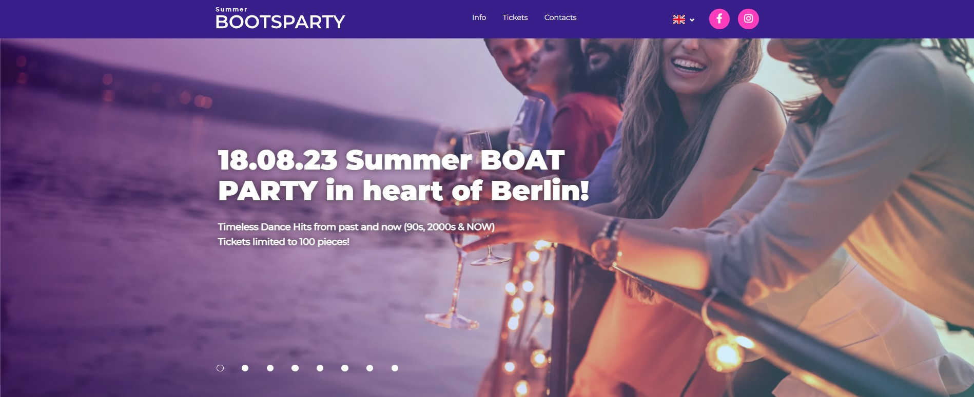This screenshot has height=397, width=974.
Task: Select the second slide indicator dot
Action: click(x=245, y=368)
